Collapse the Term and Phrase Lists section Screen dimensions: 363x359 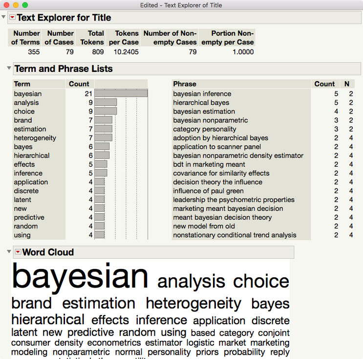coord(9,68)
